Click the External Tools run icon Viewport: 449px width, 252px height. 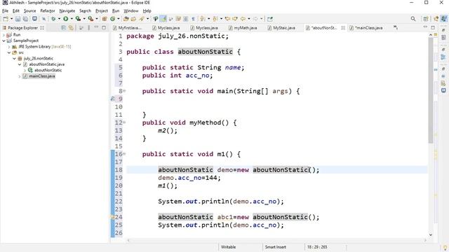pos(91,19)
